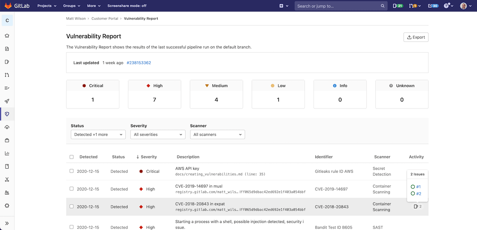
Task: Open the Project overview home icon
Action: (x=7, y=36)
